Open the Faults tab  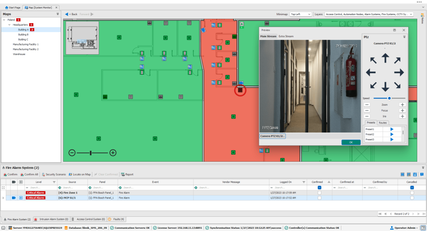click(x=116, y=219)
